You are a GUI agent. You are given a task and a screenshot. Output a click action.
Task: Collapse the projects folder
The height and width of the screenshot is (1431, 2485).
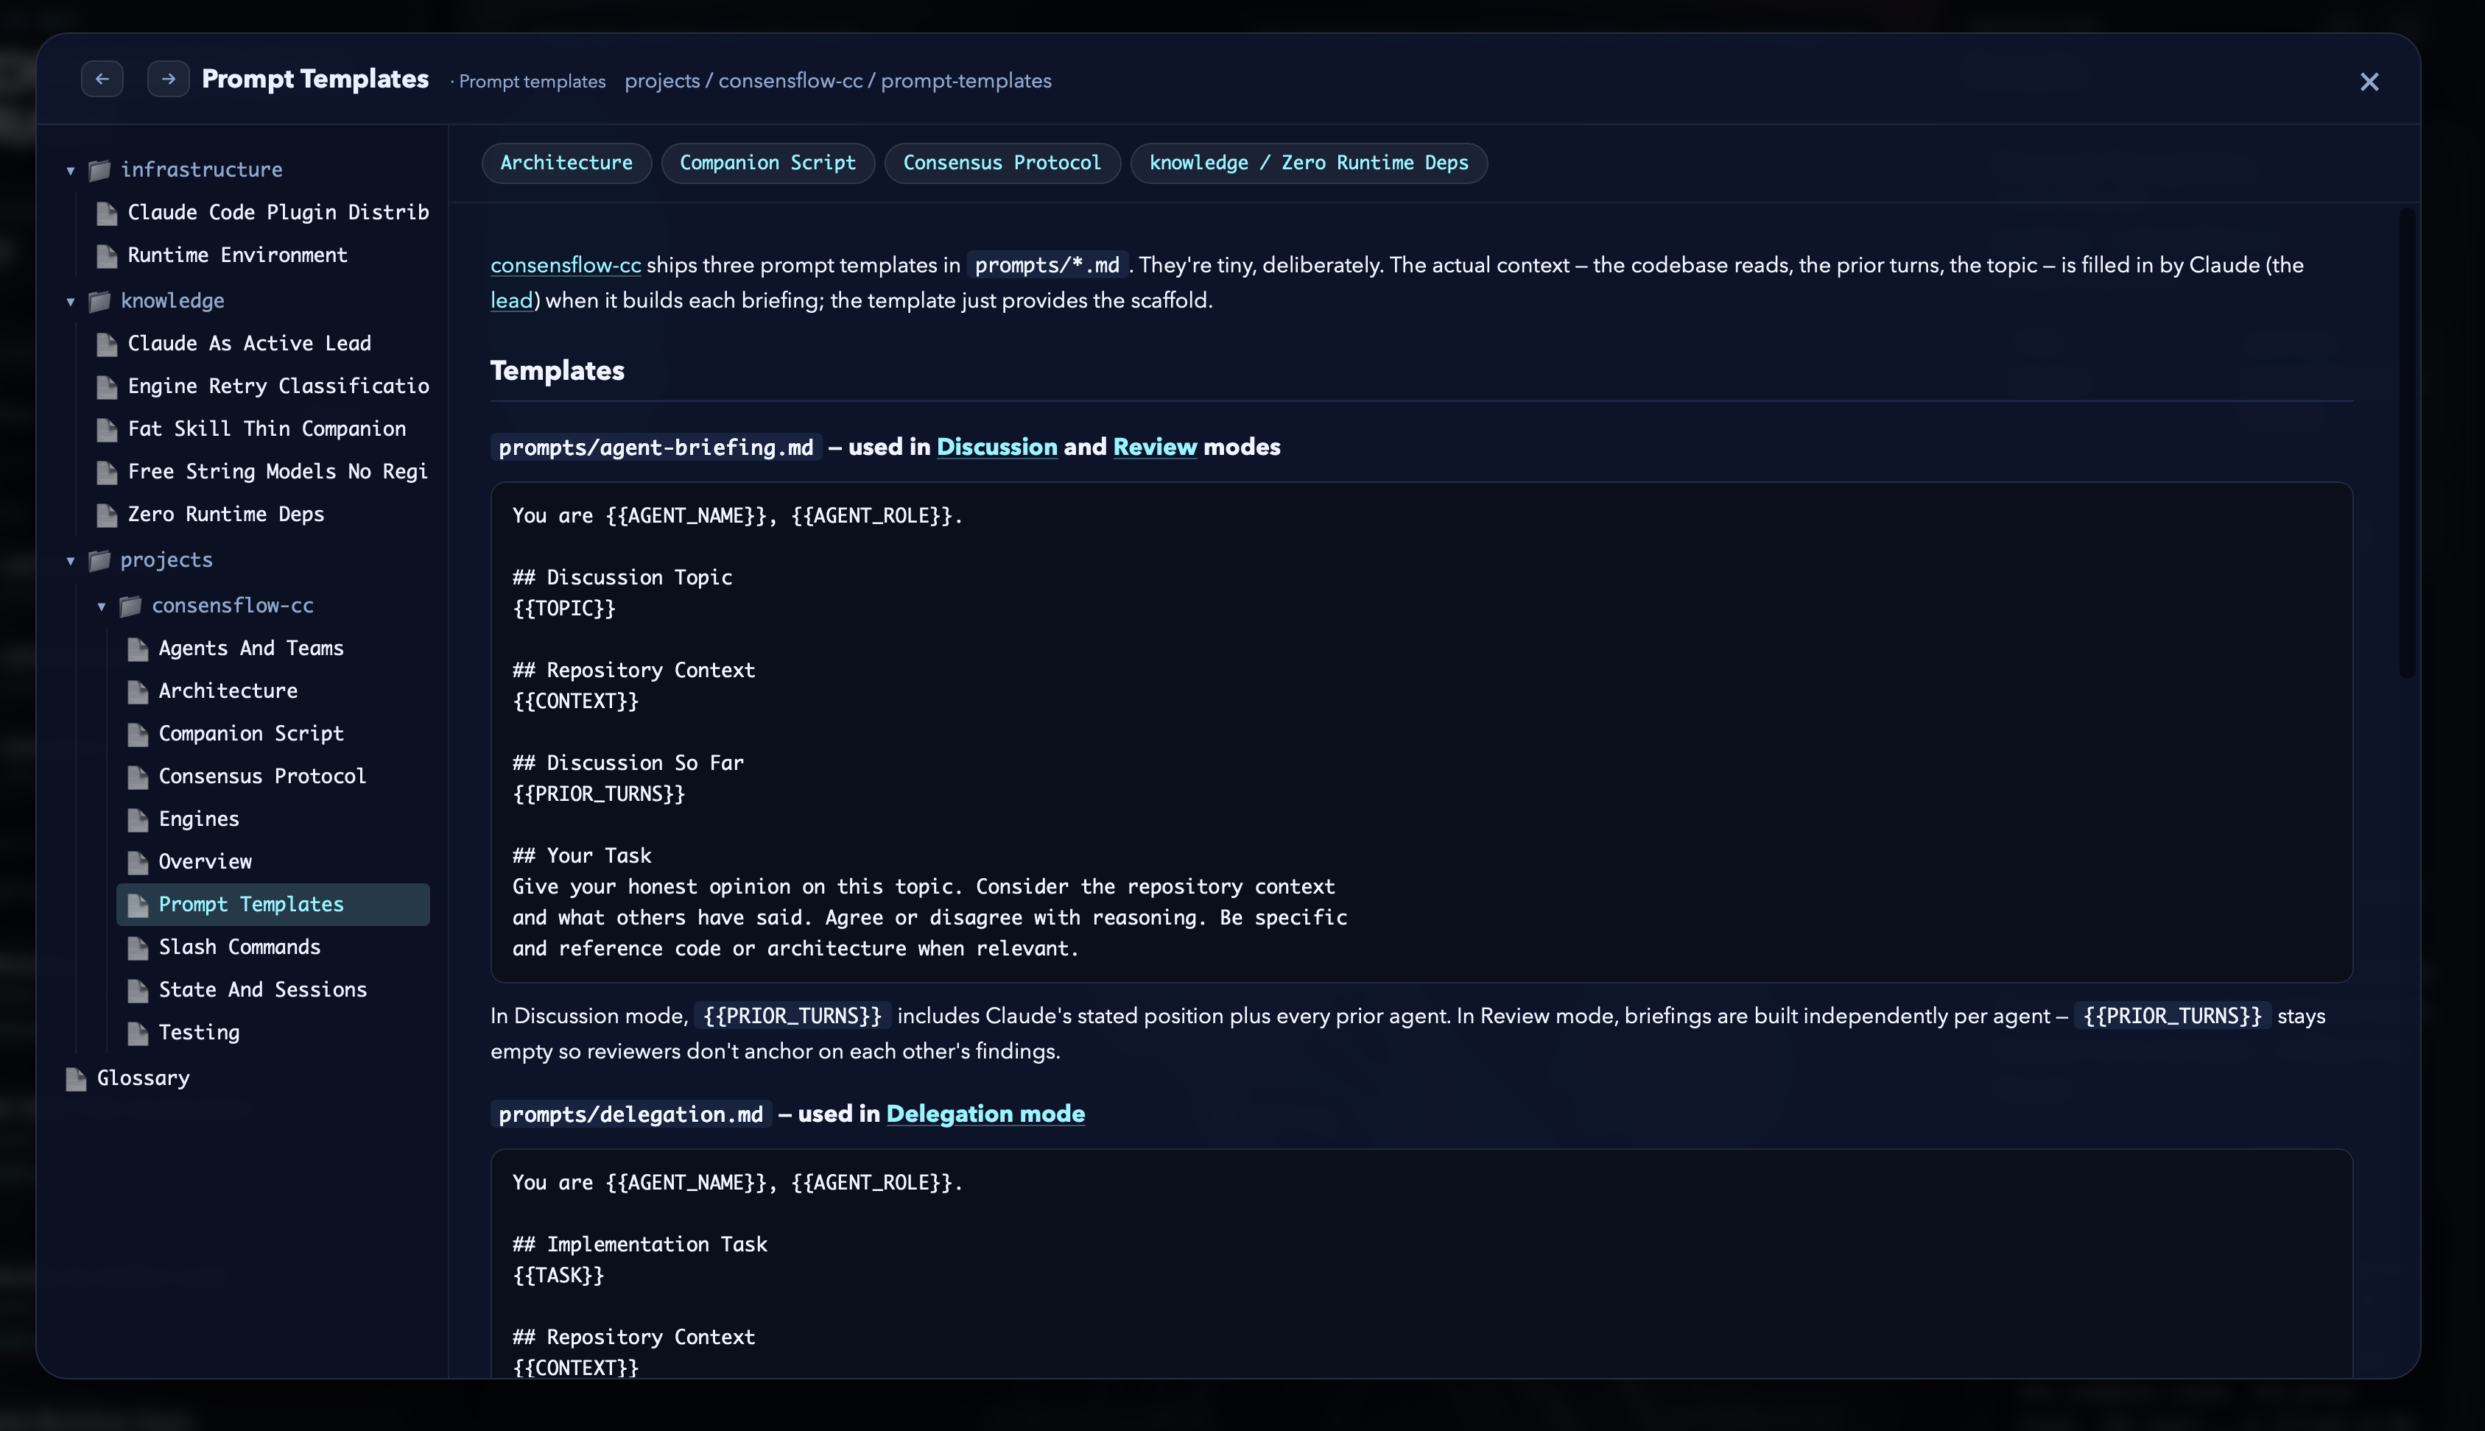click(x=71, y=560)
